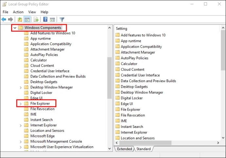Click the Local Group Policy Editor title icon
The width and height of the screenshot is (226, 158).
[4, 4]
